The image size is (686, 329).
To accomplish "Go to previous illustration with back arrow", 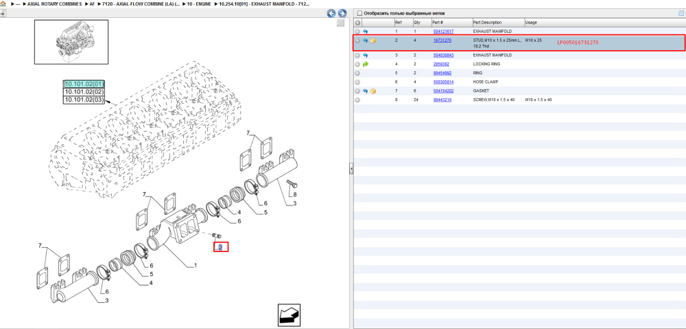I will pyautogui.click(x=331, y=13).
